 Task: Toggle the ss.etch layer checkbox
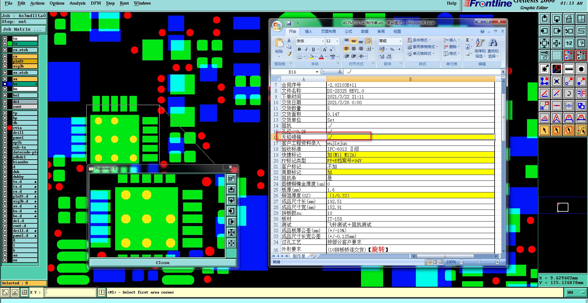tap(5, 73)
